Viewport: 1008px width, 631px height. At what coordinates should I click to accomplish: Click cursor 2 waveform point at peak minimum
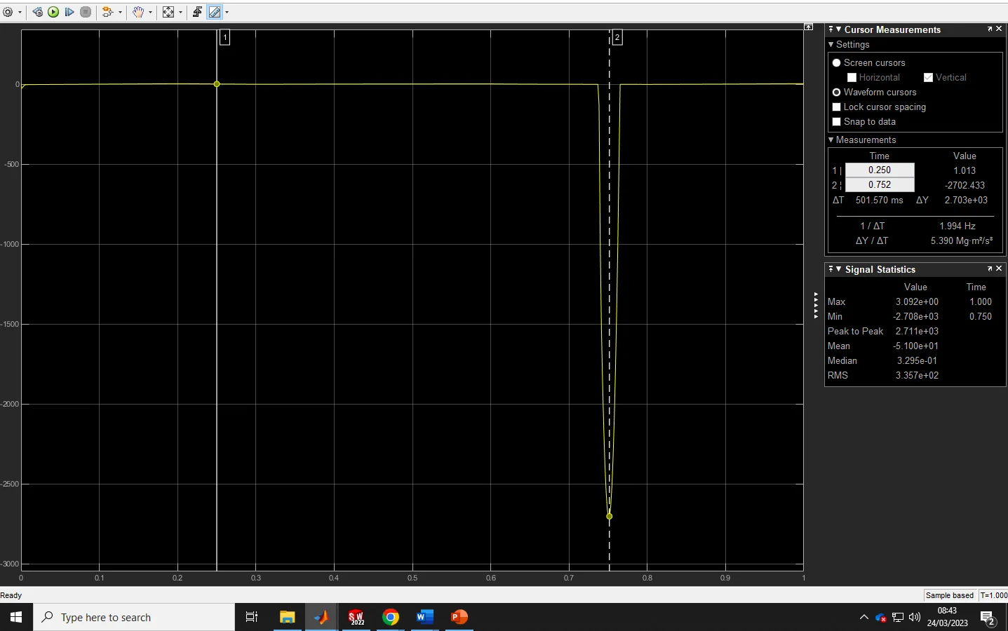[x=609, y=516]
